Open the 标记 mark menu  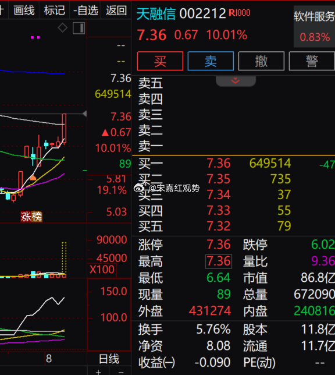(x=54, y=10)
